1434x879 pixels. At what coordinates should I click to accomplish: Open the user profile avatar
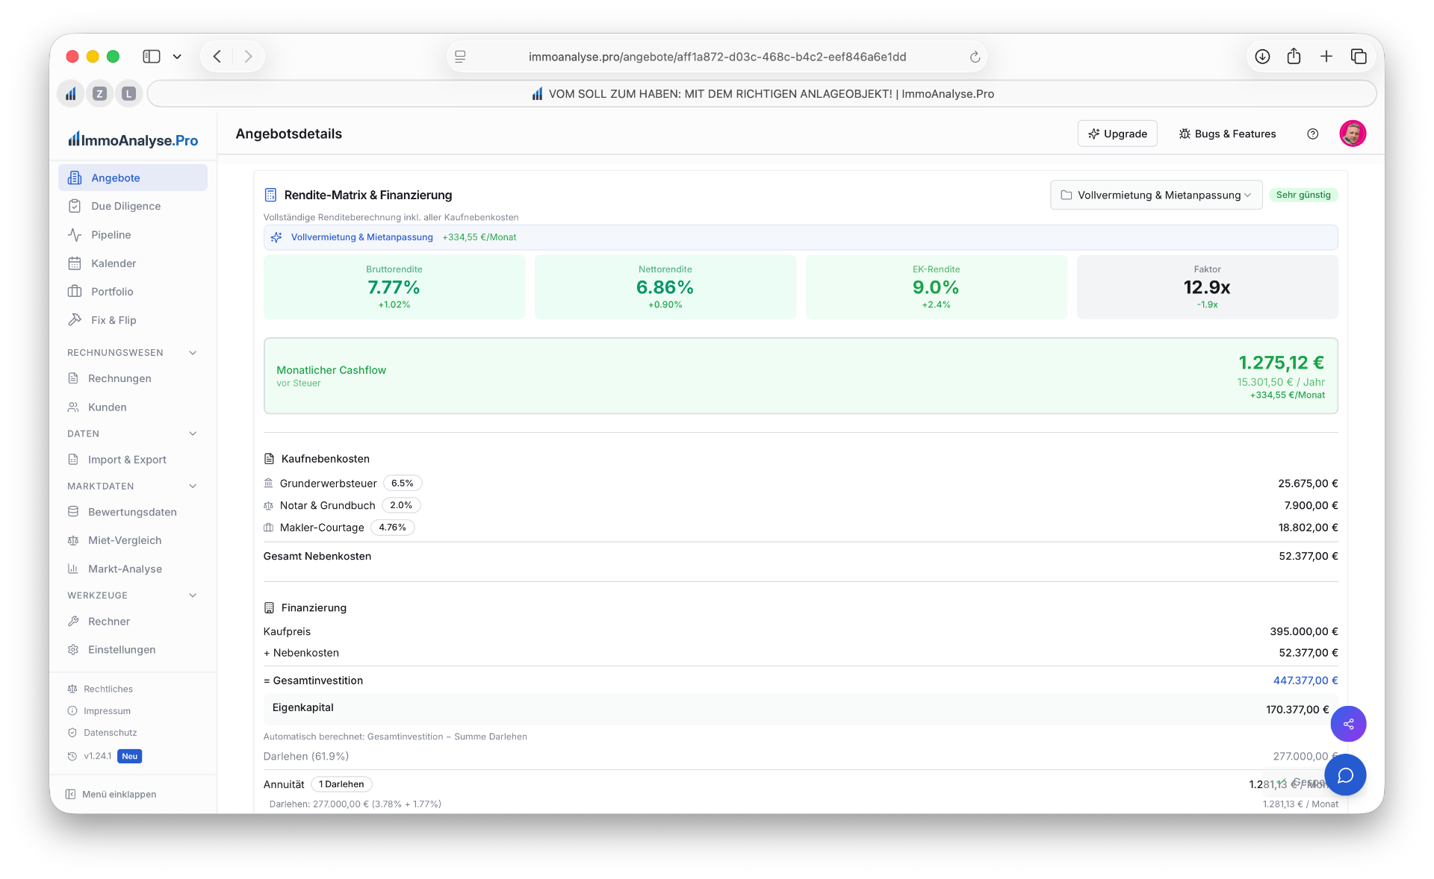click(1352, 134)
